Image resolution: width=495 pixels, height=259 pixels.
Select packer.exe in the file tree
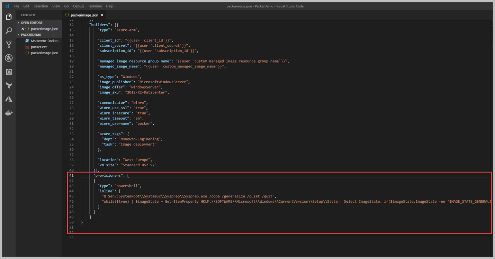(x=39, y=47)
